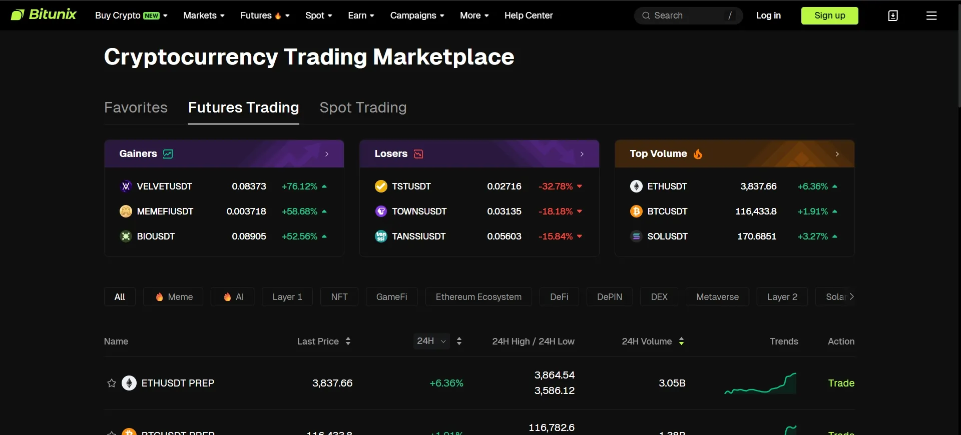Expand the Futures dropdown
Viewport: 961px width, 435px height.
(x=265, y=15)
